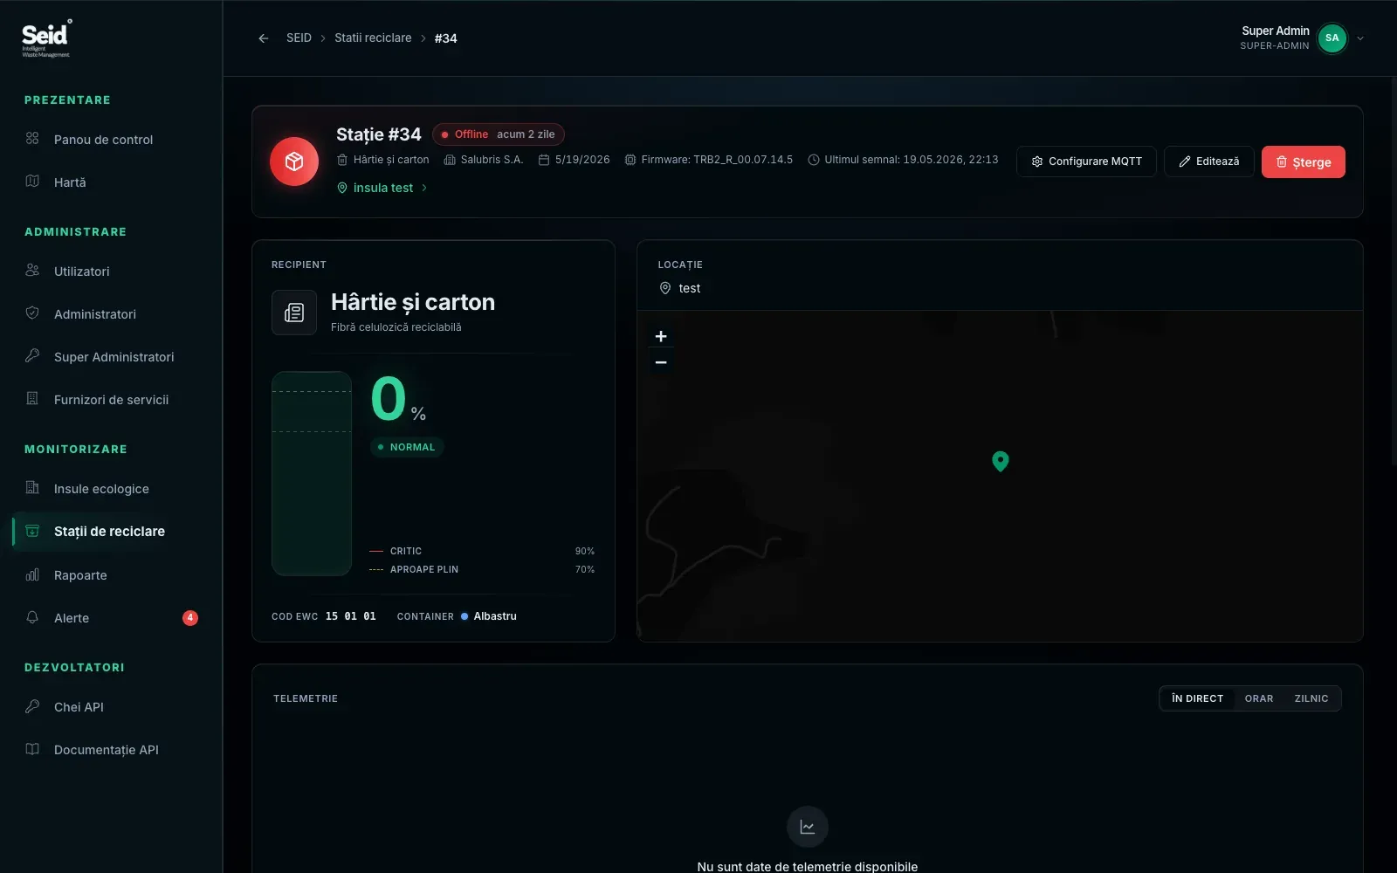
Task: Zoom out on the map
Action: point(661,362)
